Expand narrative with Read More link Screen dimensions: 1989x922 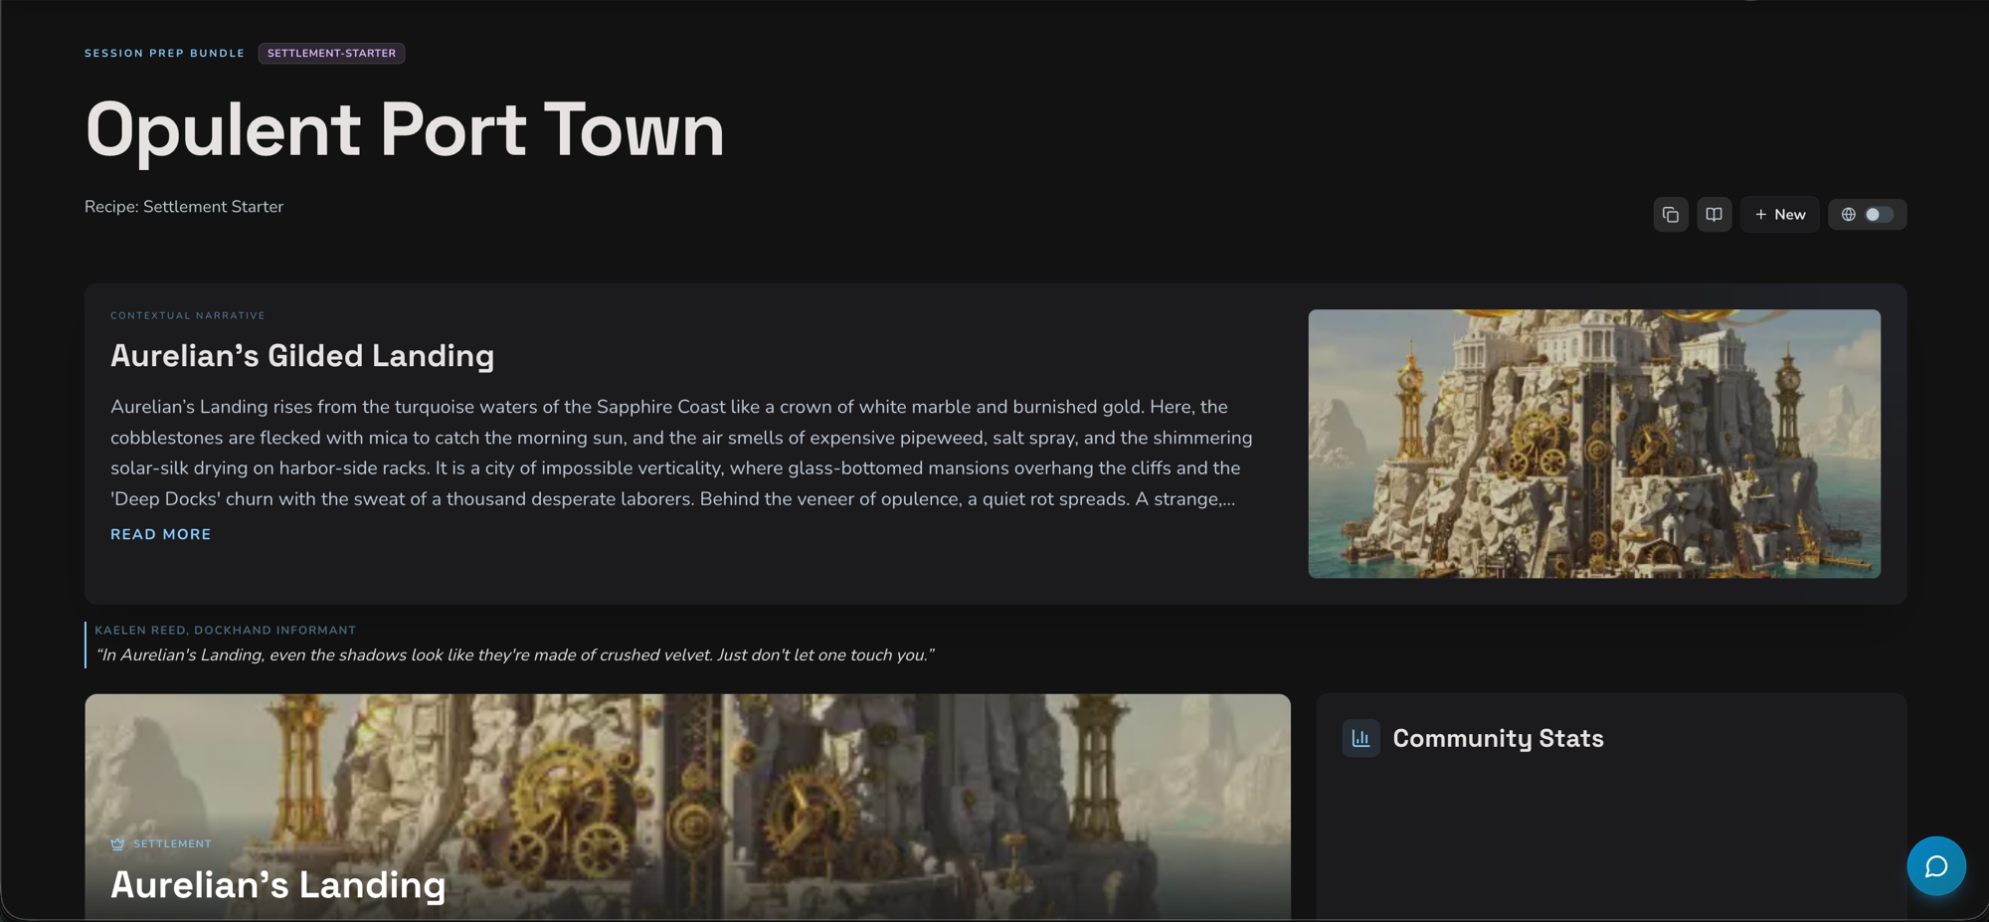point(160,534)
